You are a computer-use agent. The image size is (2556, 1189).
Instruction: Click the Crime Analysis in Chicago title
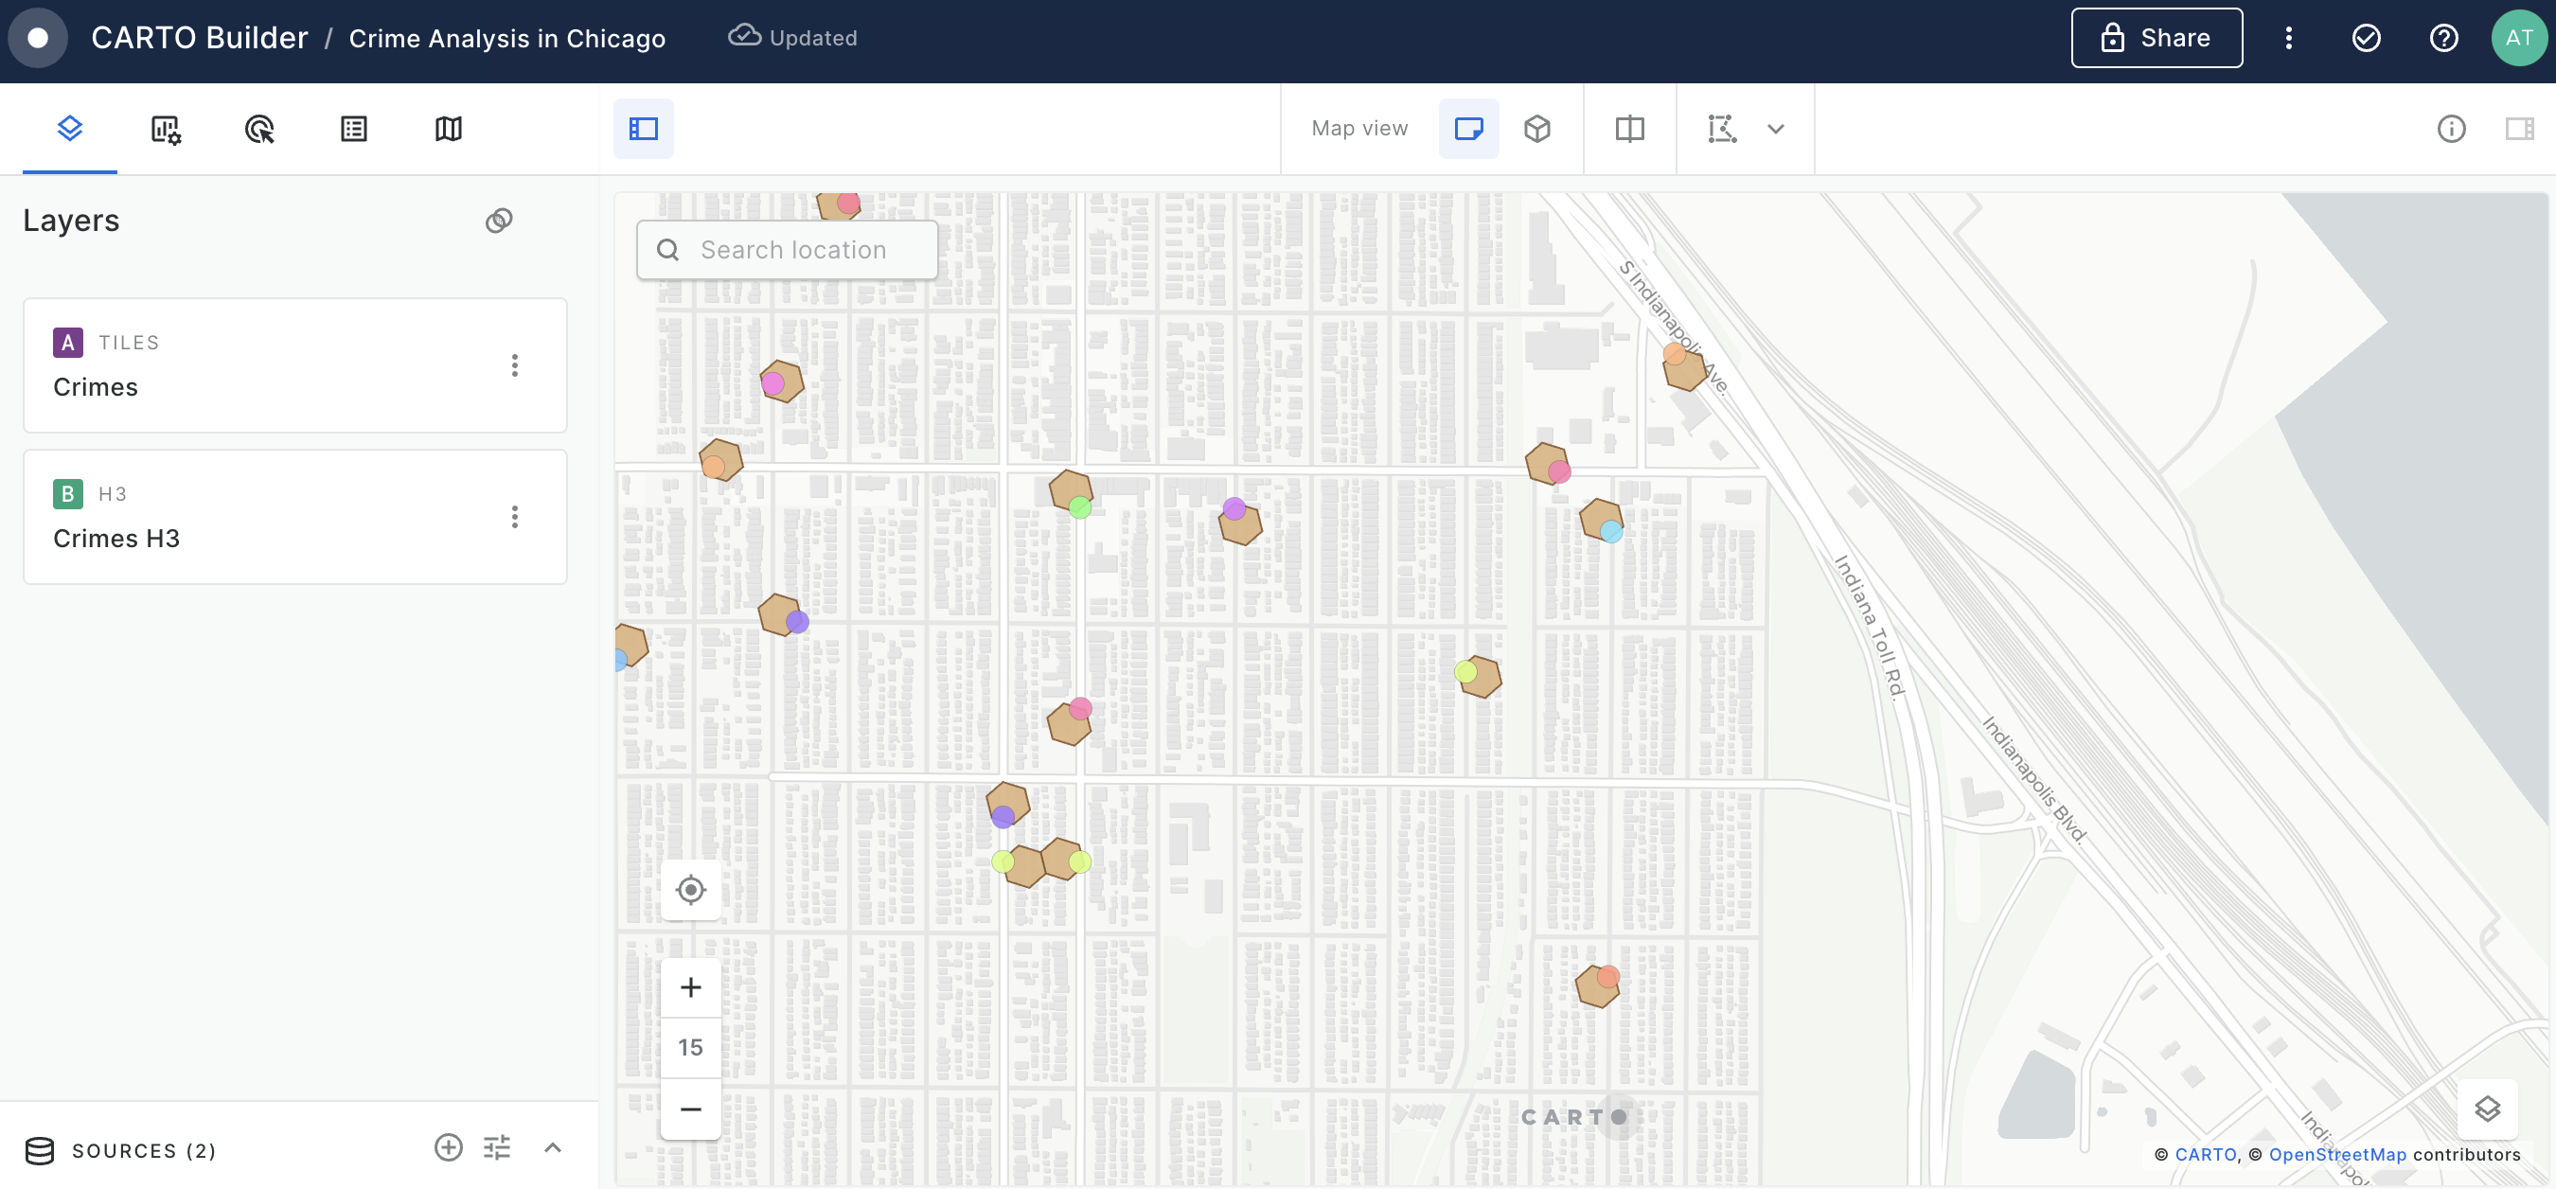[x=507, y=38]
